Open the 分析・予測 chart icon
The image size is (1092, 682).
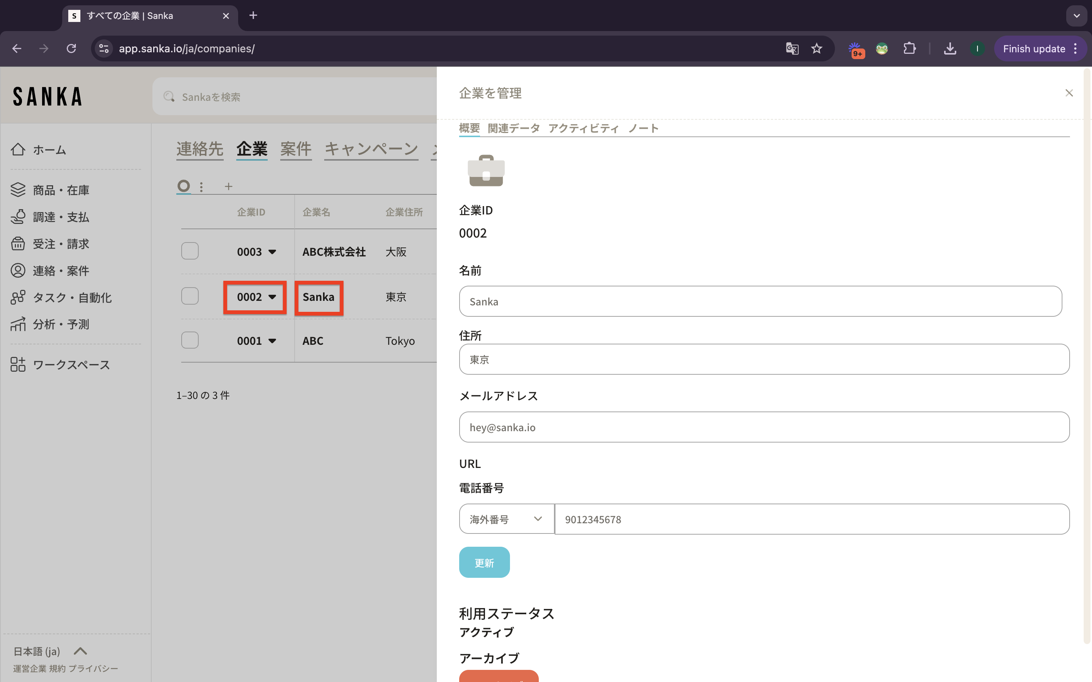tap(18, 324)
